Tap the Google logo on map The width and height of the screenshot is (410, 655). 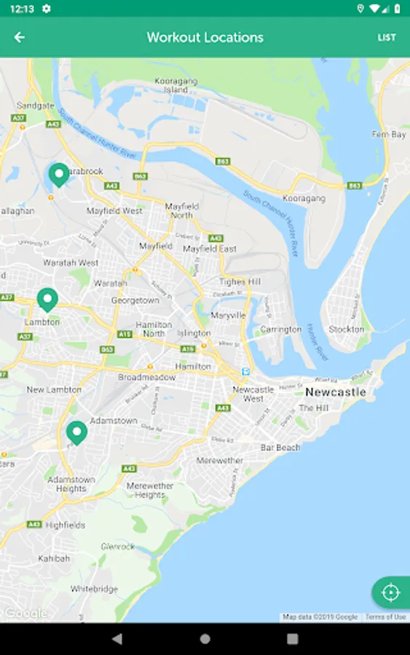pos(26,613)
